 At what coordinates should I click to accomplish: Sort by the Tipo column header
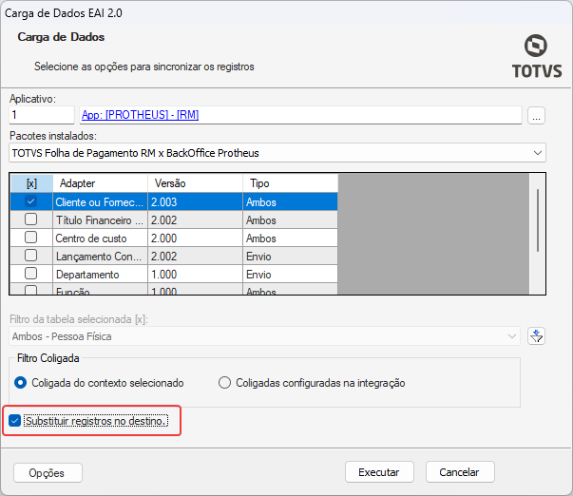pyautogui.click(x=291, y=183)
